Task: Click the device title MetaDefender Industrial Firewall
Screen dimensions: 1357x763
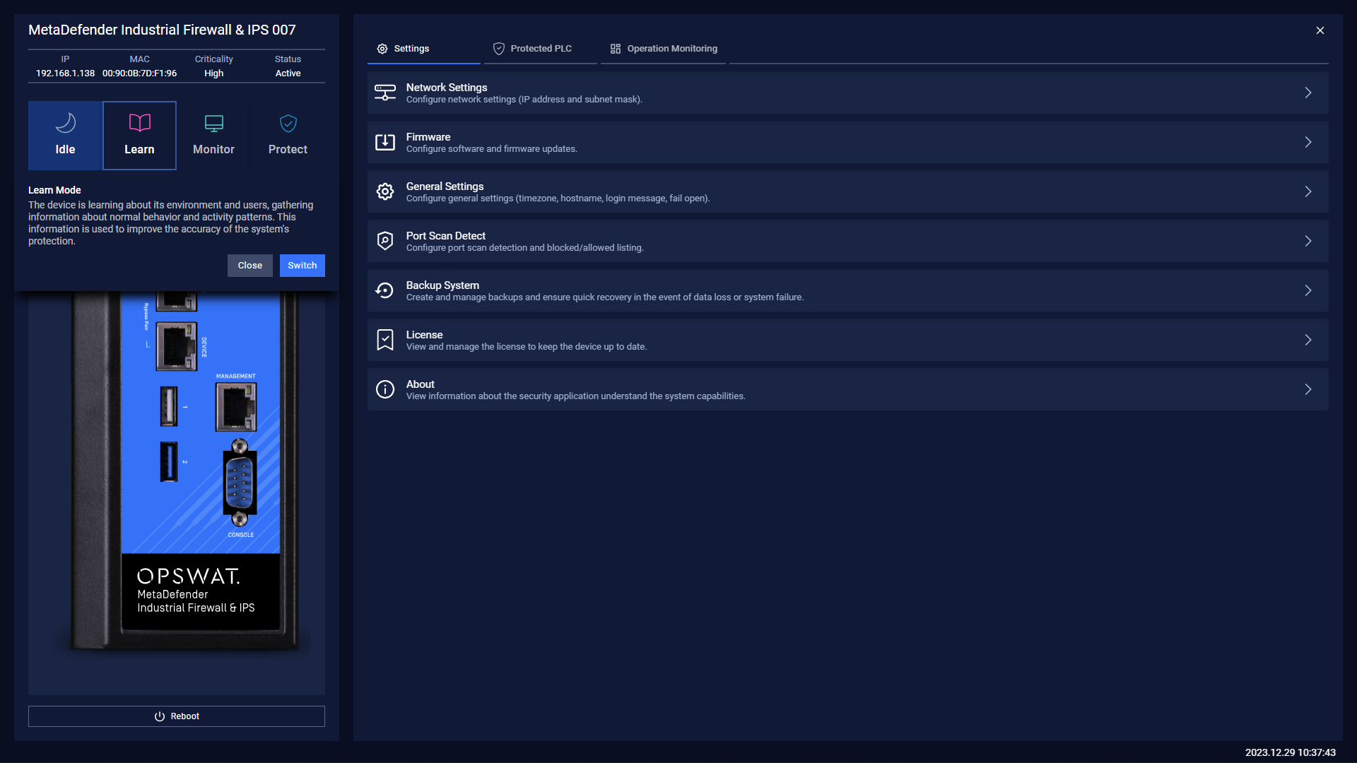Action: click(x=162, y=30)
